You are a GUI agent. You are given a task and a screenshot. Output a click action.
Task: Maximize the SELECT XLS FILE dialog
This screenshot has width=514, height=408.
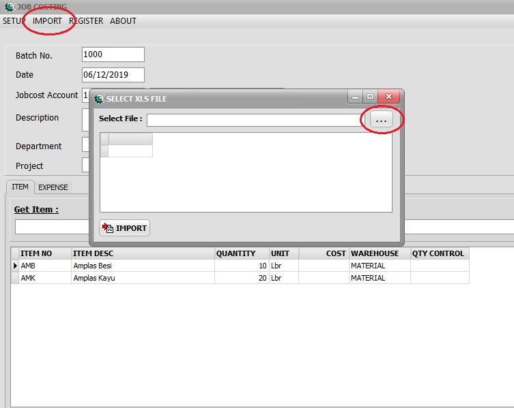(x=370, y=97)
